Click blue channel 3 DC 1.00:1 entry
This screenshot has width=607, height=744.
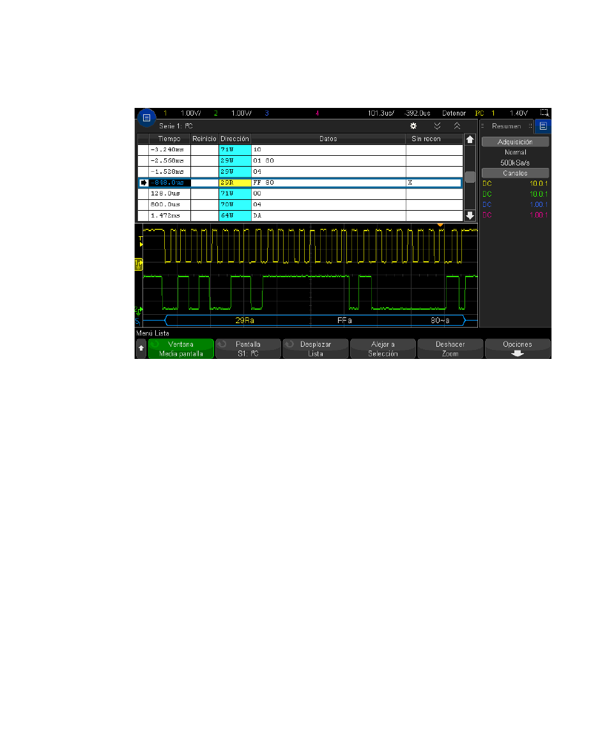[515, 204]
